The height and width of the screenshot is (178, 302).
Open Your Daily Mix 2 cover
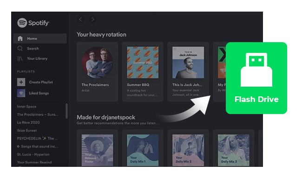pos(188,150)
